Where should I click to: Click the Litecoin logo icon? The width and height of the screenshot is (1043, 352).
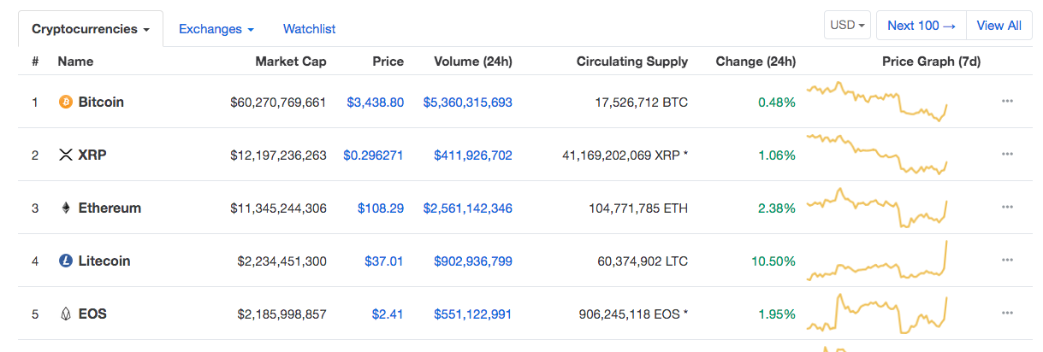pos(65,261)
